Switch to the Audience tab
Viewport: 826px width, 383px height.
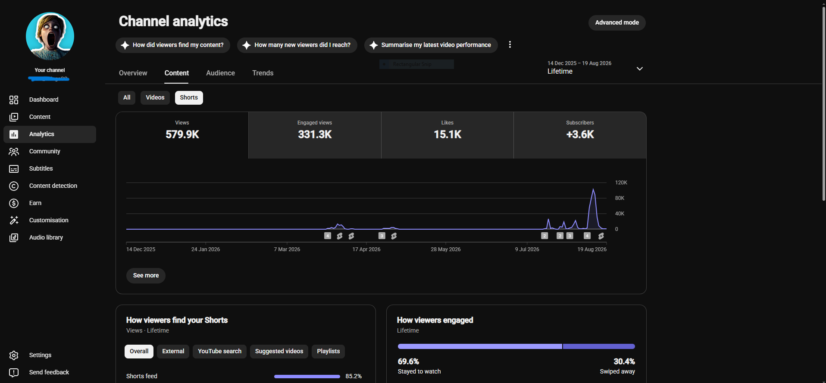pos(220,73)
